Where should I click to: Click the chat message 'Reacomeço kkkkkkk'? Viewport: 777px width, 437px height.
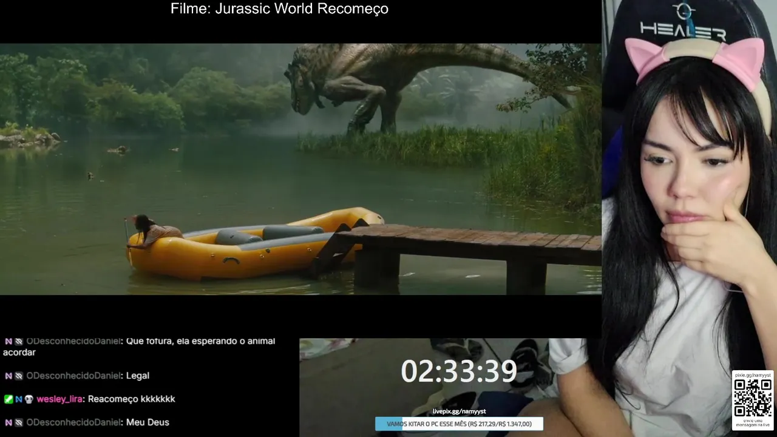pos(131,399)
